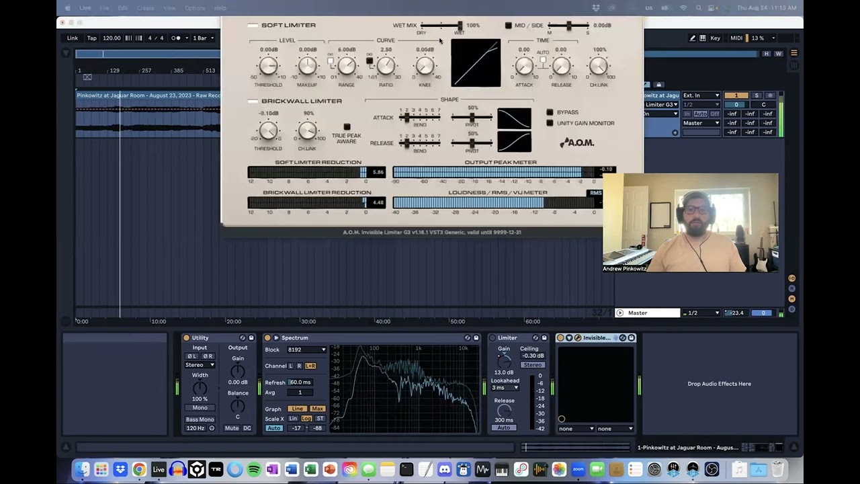Click the Brickwall Limiter enable switch
The image size is (860, 484).
253,102
